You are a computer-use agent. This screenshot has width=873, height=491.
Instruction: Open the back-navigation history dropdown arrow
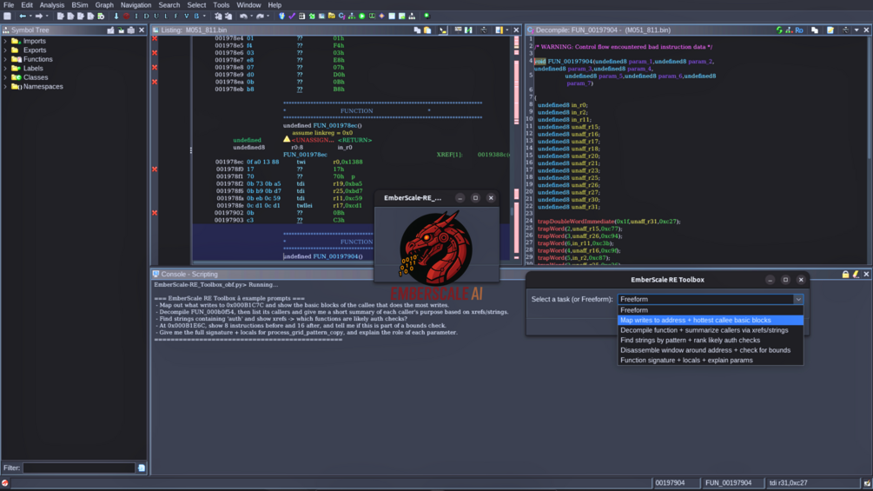click(x=30, y=17)
